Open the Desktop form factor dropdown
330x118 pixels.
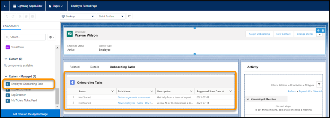tap(78, 16)
